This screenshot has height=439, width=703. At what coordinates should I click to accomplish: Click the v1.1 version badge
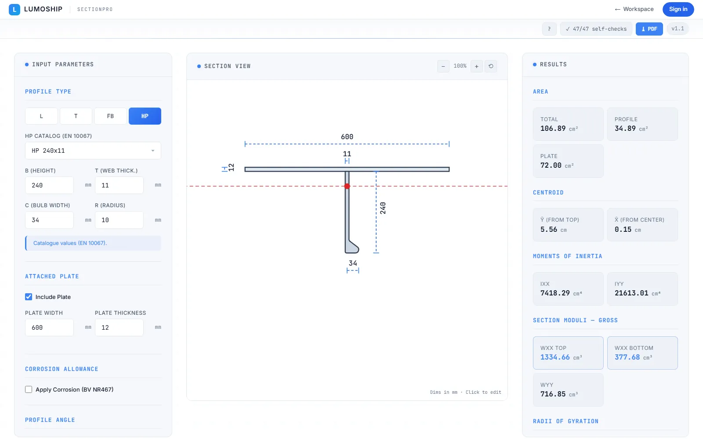coord(678,29)
